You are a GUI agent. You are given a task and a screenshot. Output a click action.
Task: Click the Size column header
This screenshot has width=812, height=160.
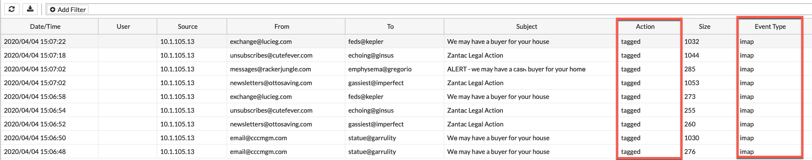(x=705, y=27)
